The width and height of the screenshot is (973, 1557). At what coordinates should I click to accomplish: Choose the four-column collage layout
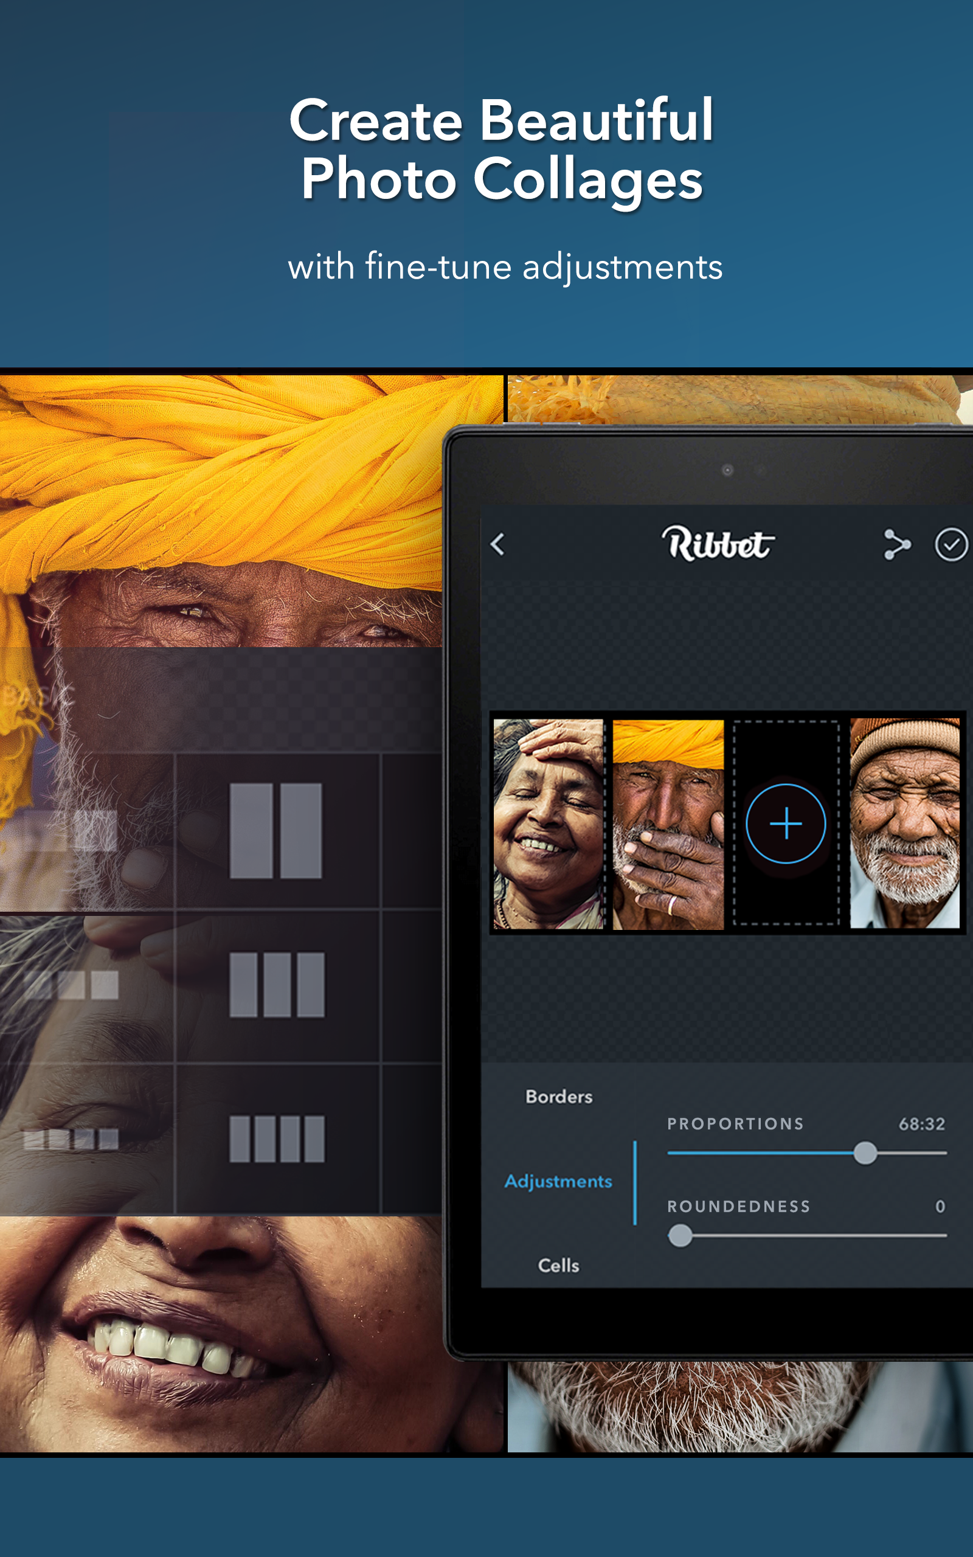click(x=277, y=1139)
